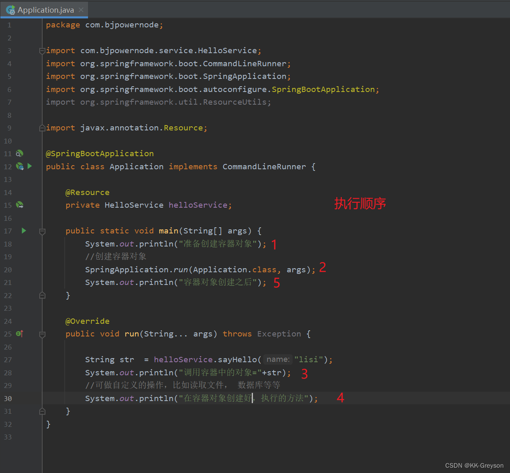Image resolution: width=510 pixels, height=473 pixels.
Task: Close the Application.java editor tab
Action: (x=81, y=10)
